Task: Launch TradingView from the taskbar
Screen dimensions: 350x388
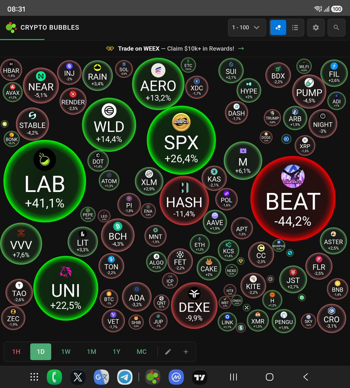Action: click(x=200, y=377)
